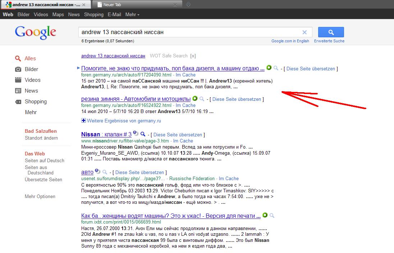
Task: Open the 'Mehr' dropdown in the top bar
Action: point(132,15)
